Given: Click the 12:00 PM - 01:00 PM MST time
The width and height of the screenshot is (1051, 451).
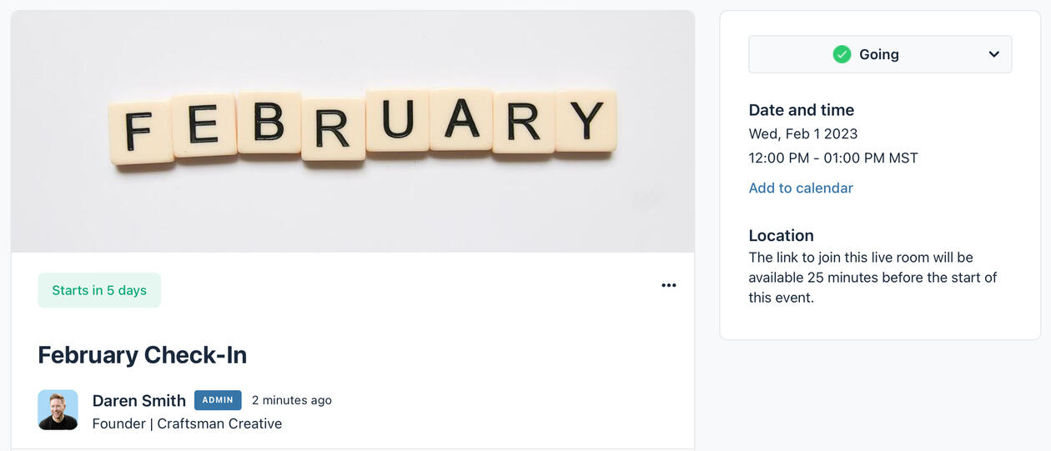Looking at the screenshot, I should 832,158.
